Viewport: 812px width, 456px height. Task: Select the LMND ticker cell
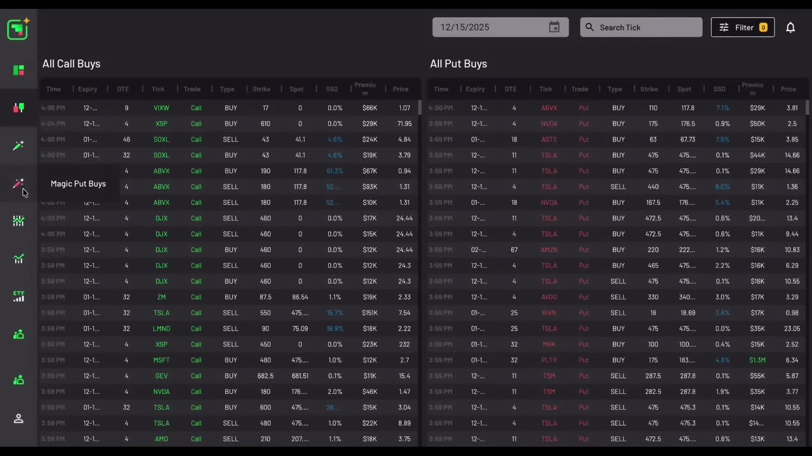[161, 329]
